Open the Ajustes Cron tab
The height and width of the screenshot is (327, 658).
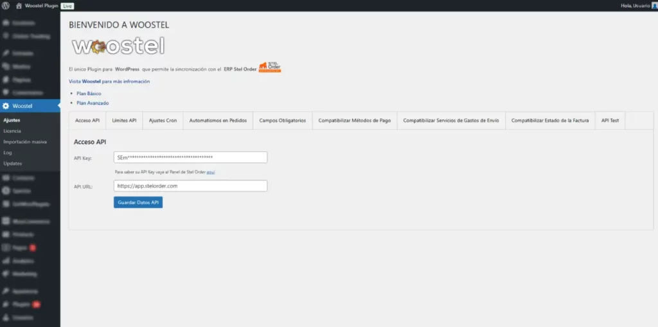[163, 121]
